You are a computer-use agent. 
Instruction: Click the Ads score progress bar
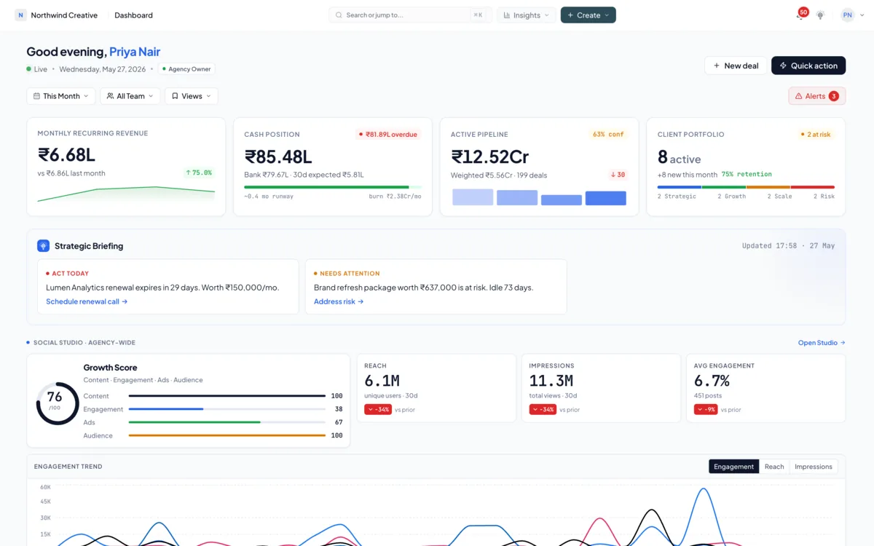click(x=227, y=422)
